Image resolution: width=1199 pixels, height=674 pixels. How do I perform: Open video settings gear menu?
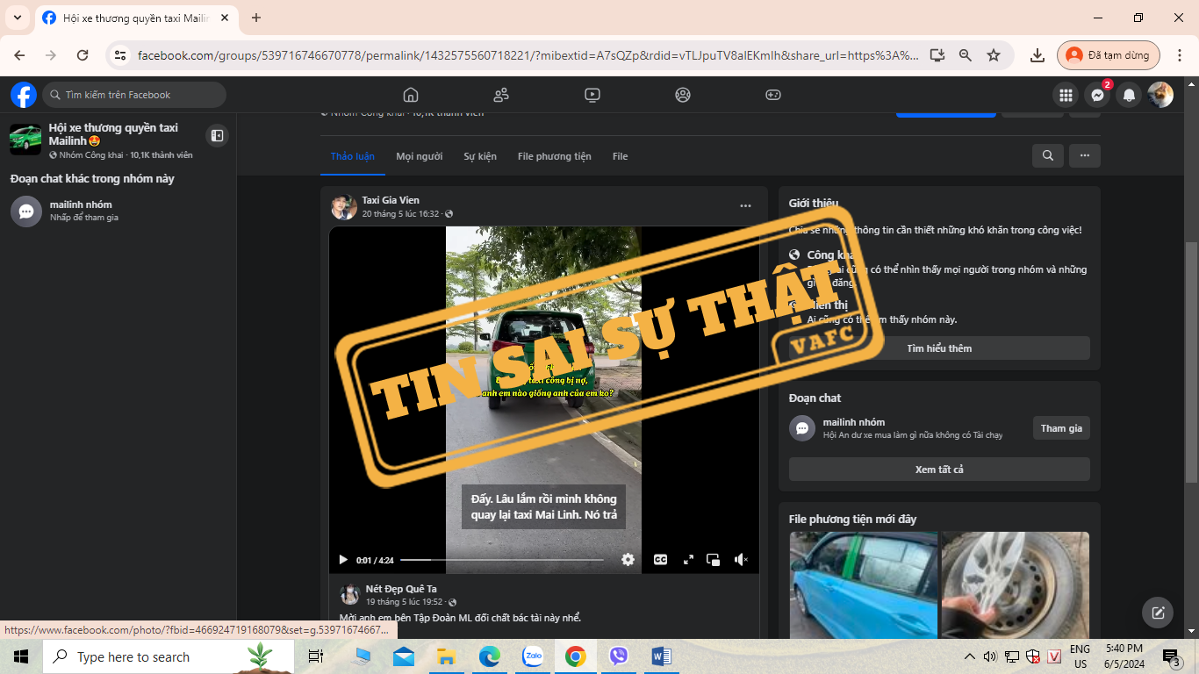click(628, 560)
